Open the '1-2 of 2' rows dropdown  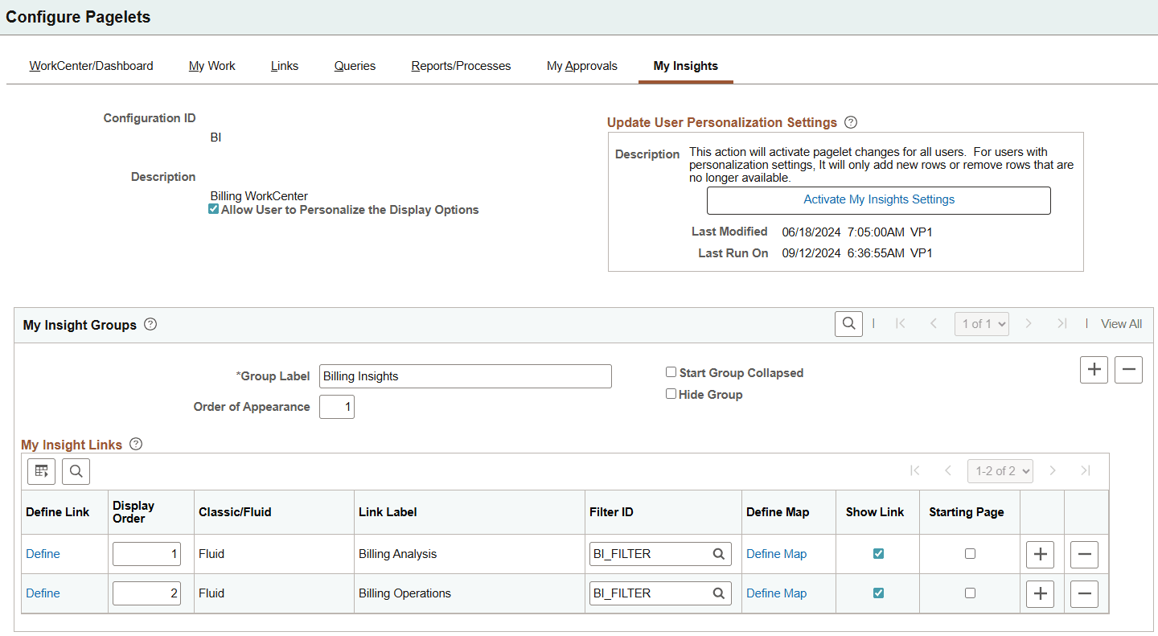1000,471
